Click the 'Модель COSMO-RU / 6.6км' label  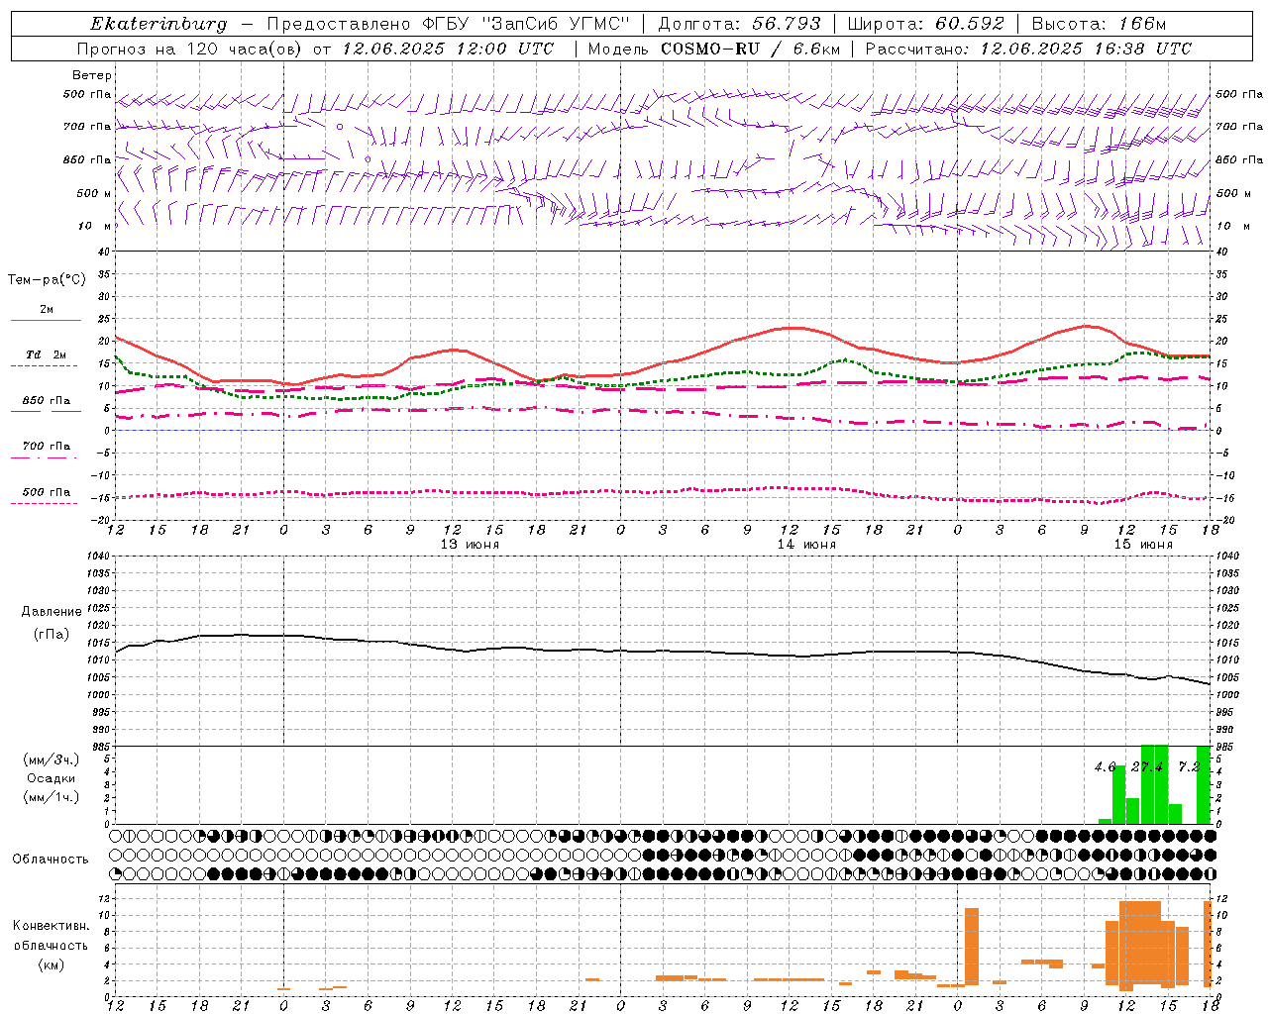[712, 49]
